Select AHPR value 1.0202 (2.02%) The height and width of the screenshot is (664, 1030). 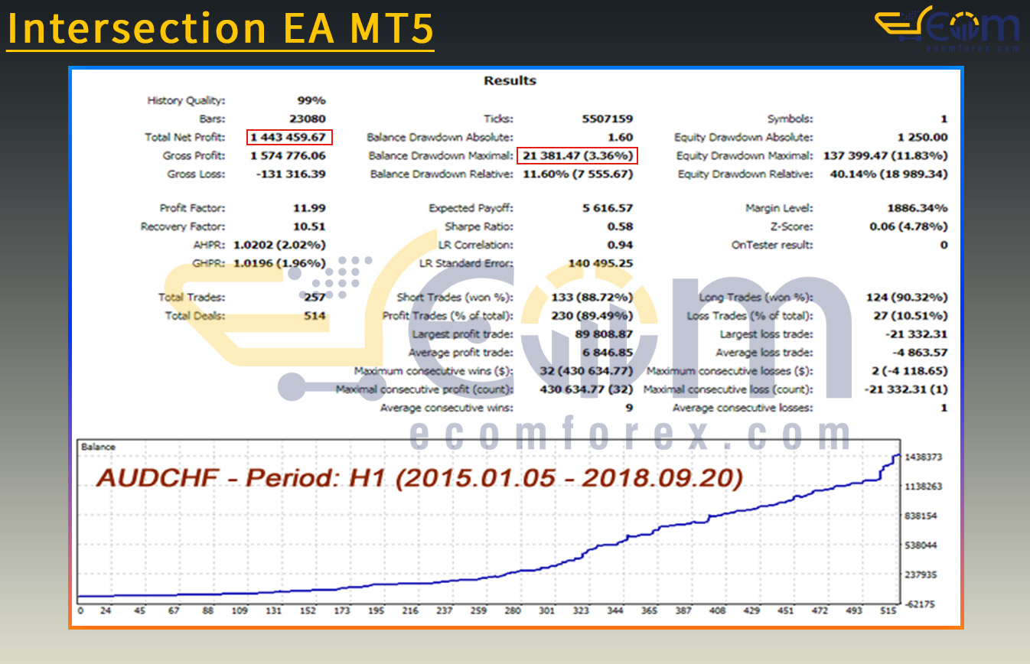[x=279, y=245]
